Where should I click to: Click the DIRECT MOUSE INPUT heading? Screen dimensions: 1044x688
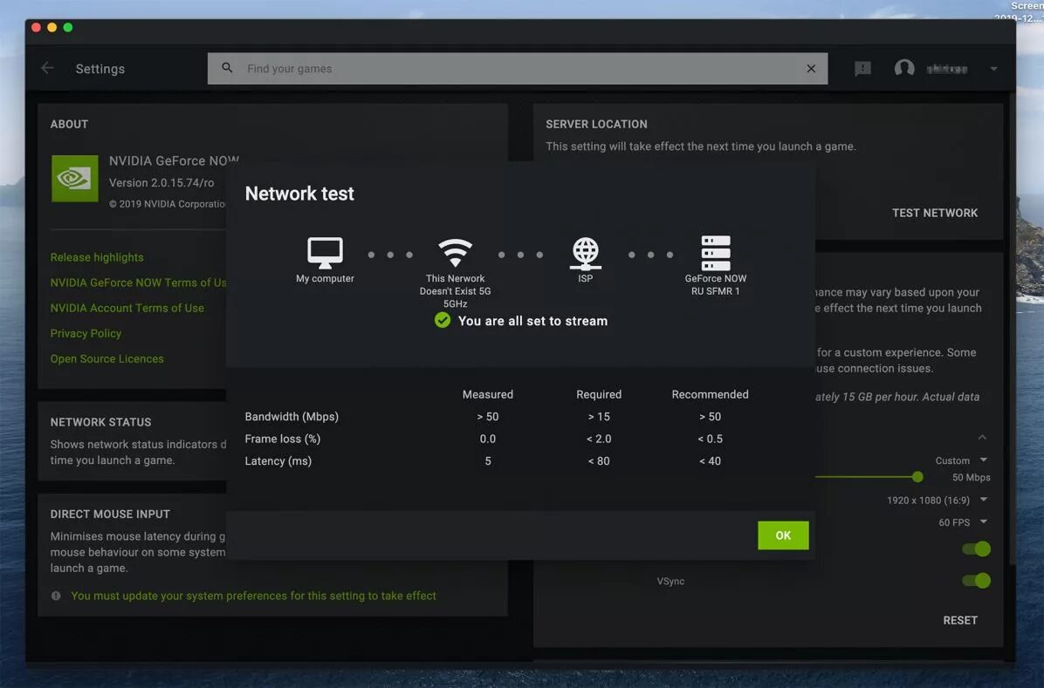110,514
